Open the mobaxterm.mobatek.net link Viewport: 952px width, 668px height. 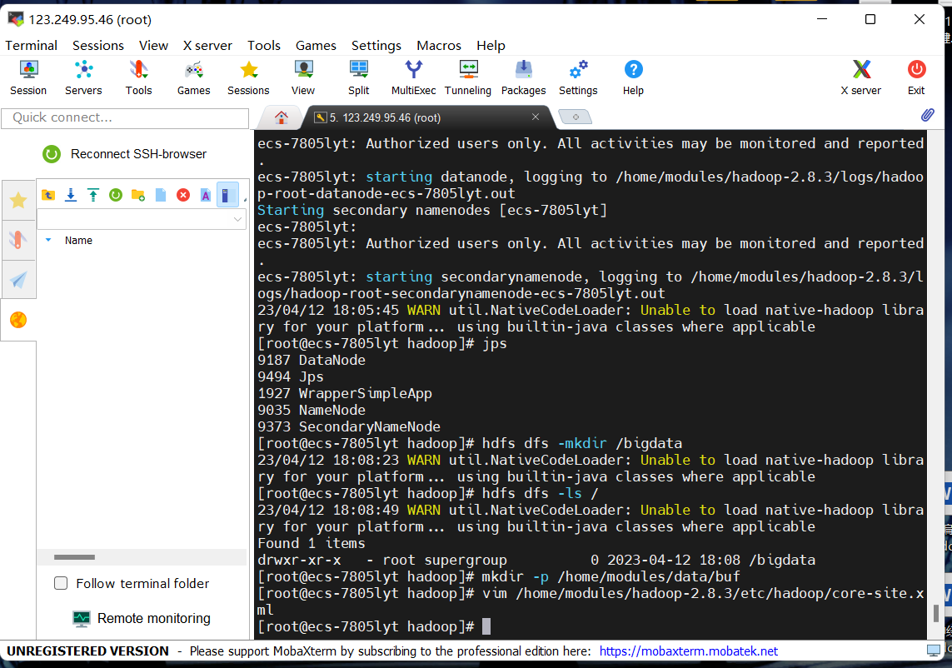[x=689, y=651]
